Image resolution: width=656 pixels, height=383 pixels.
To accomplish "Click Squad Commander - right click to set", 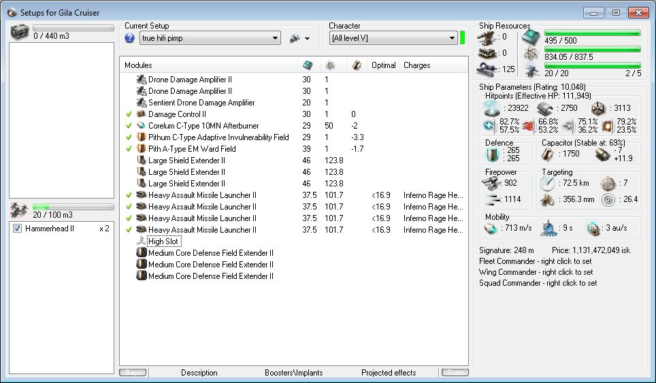I will tap(538, 283).
